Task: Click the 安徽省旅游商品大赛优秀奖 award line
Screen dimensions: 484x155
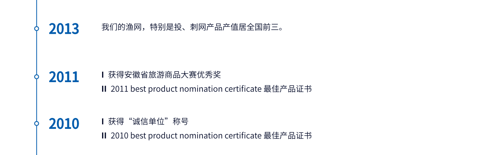Action: click(165, 74)
